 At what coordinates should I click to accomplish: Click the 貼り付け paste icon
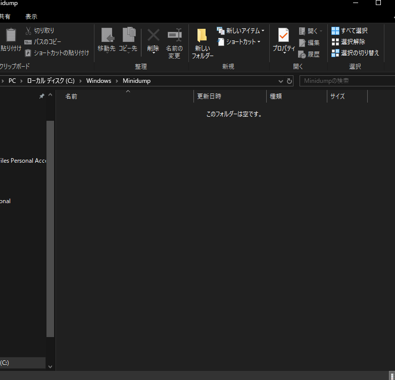11,35
